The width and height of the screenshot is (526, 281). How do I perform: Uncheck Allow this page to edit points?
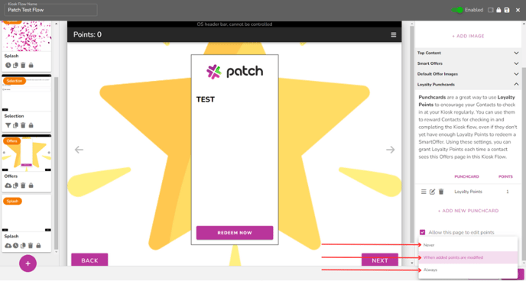422,232
